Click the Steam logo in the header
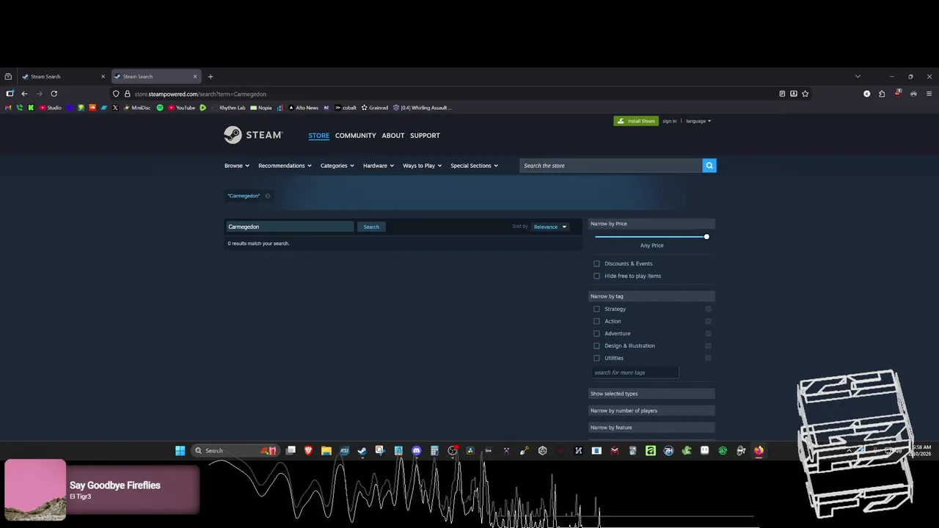This screenshot has width=939, height=528. (x=253, y=135)
